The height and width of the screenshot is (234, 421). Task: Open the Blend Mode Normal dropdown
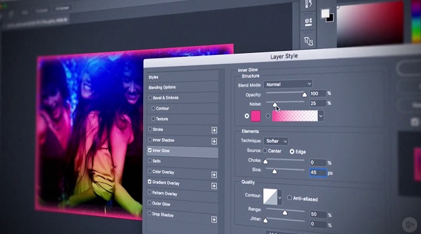coord(288,84)
